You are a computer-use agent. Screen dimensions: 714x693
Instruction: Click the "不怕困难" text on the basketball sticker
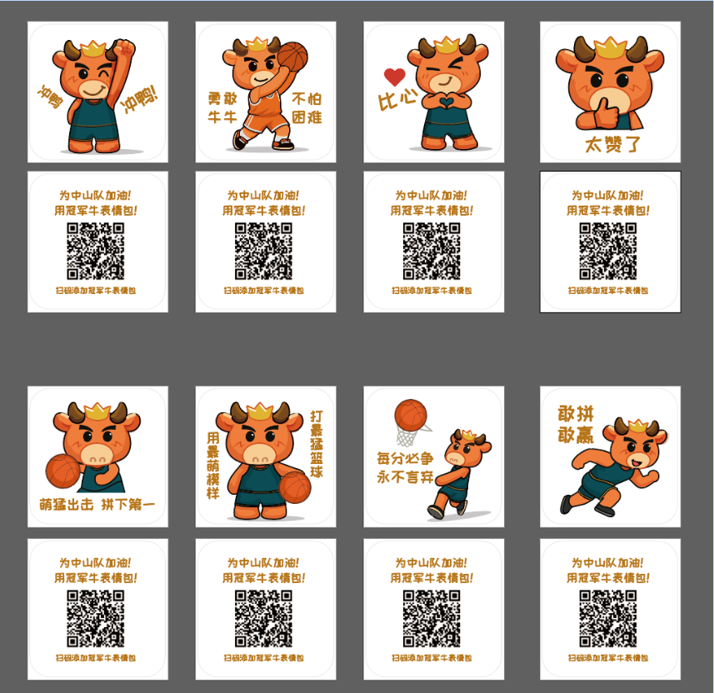coord(306,107)
